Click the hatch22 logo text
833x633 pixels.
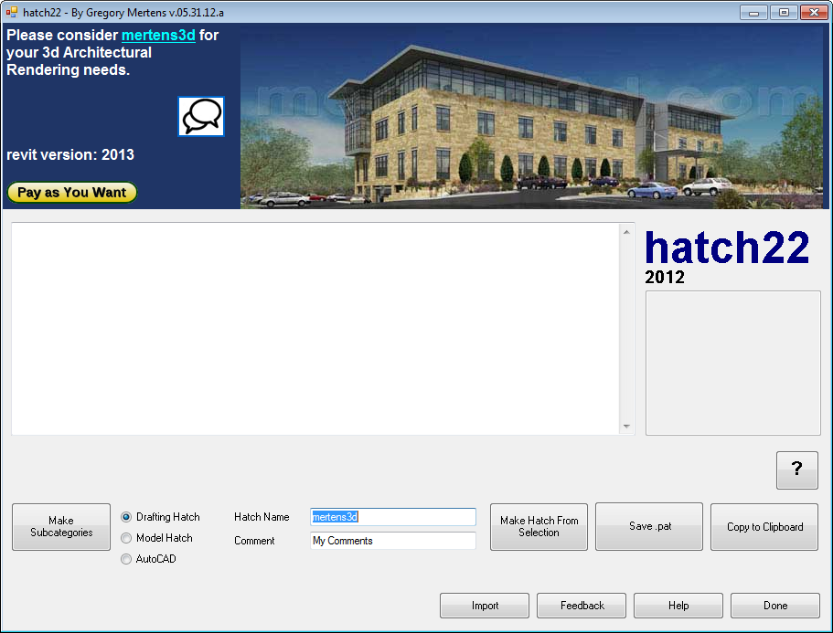pyautogui.click(x=727, y=247)
